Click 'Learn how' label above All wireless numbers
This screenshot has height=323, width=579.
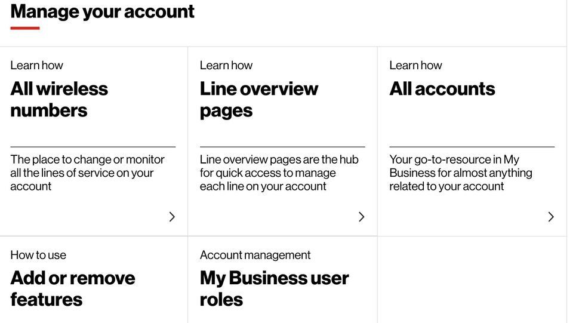coord(36,66)
